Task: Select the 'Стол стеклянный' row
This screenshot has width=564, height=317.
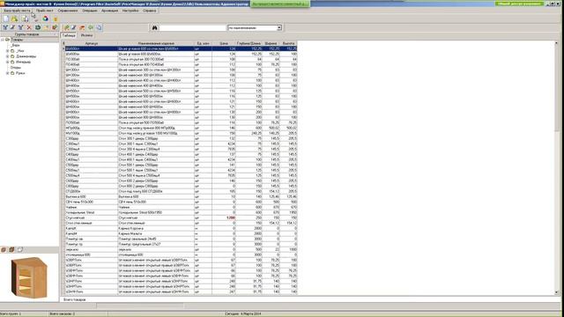Action: (181, 223)
